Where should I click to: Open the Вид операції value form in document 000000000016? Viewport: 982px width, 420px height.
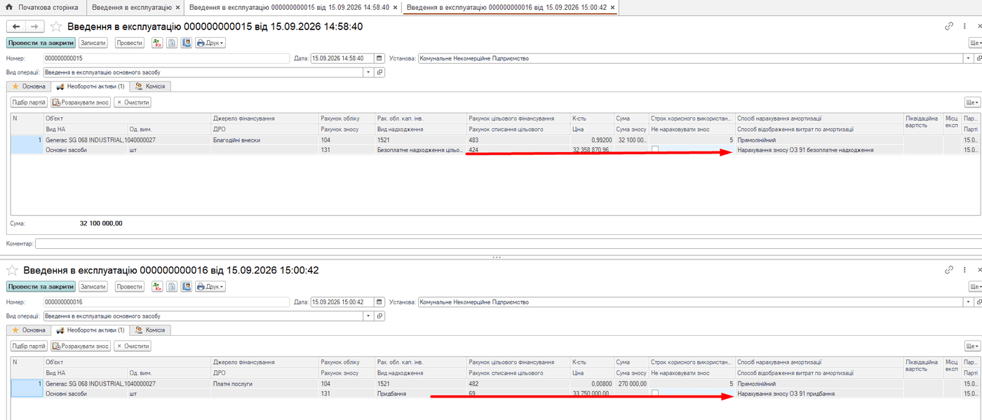coord(380,316)
